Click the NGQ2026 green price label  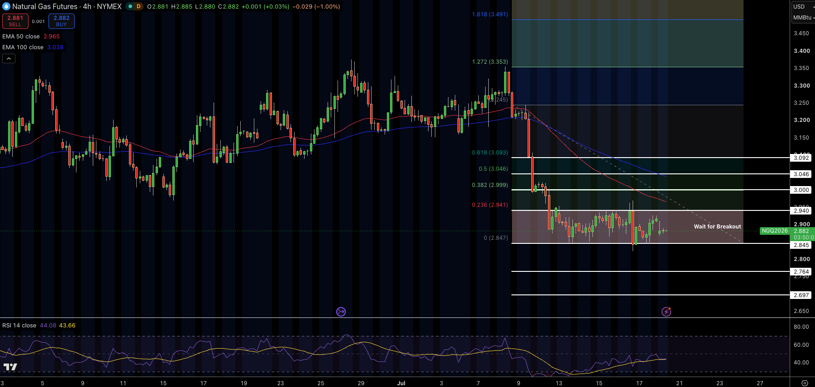coord(775,231)
